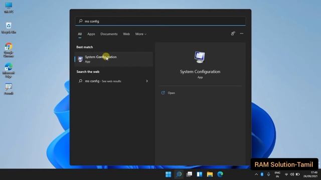Viewport: 321px width, 180px height.
Task: Click the ENG IN language indicator
Action: 277,174
